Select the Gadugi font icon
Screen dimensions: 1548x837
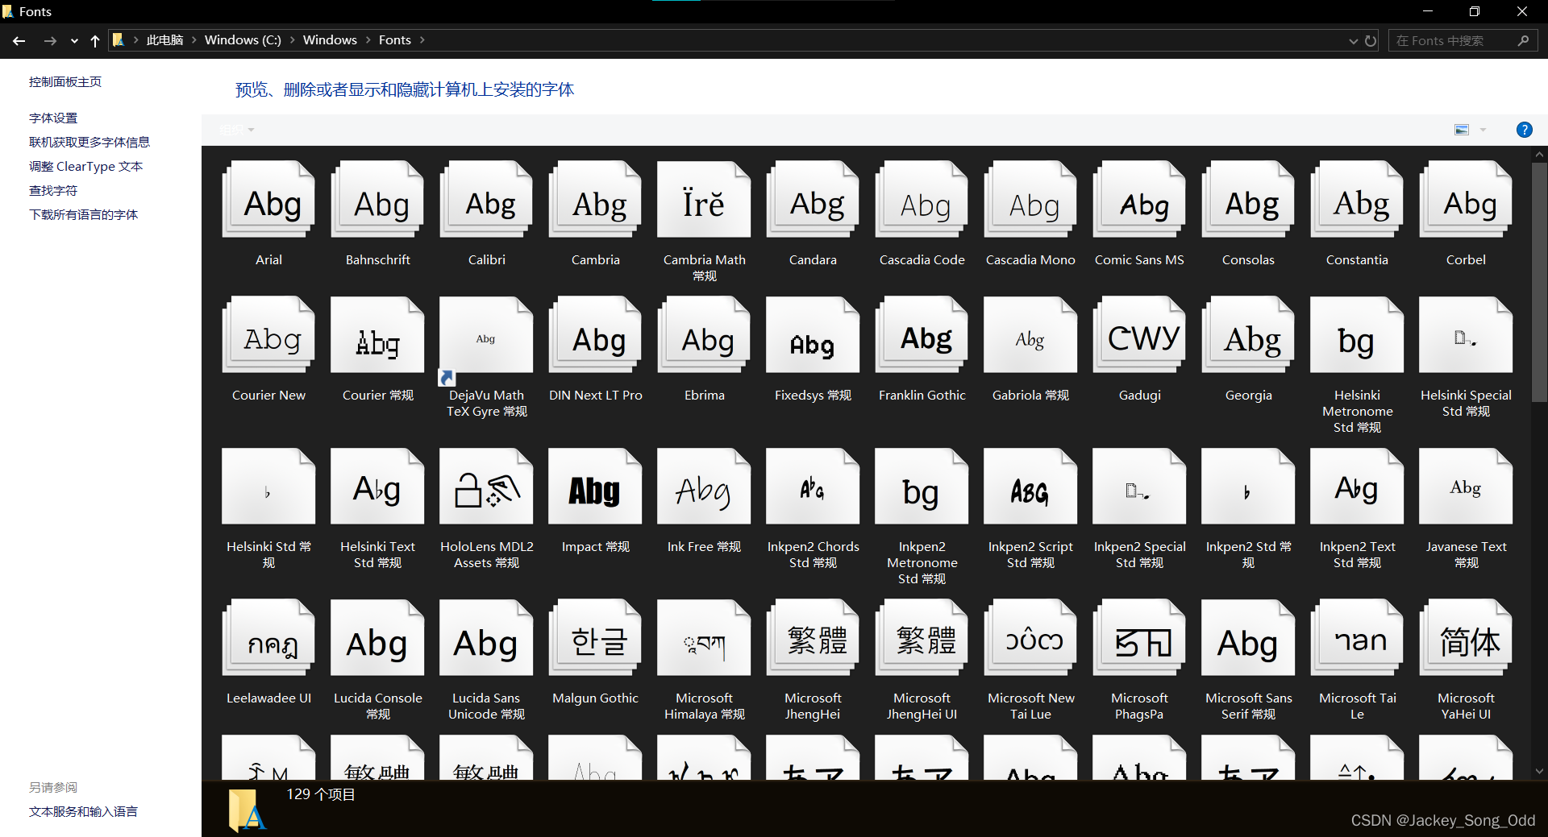1139,334
